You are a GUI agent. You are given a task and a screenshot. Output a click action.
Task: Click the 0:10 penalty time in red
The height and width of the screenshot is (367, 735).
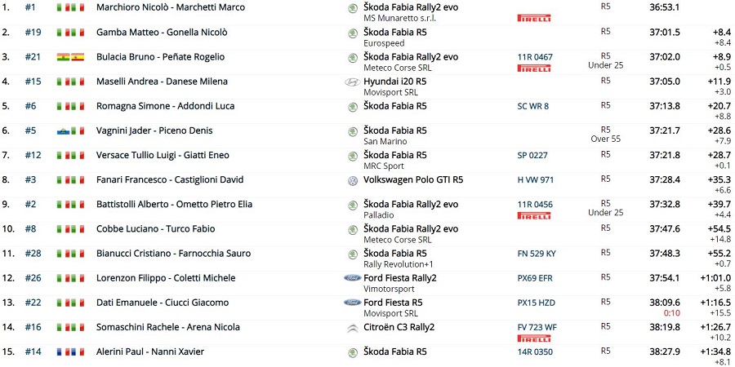pyautogui.click(x=672, y=313)
